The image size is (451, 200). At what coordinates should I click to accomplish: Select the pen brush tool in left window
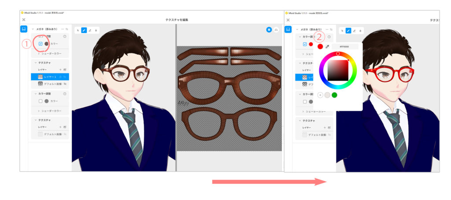click(84, 30)
